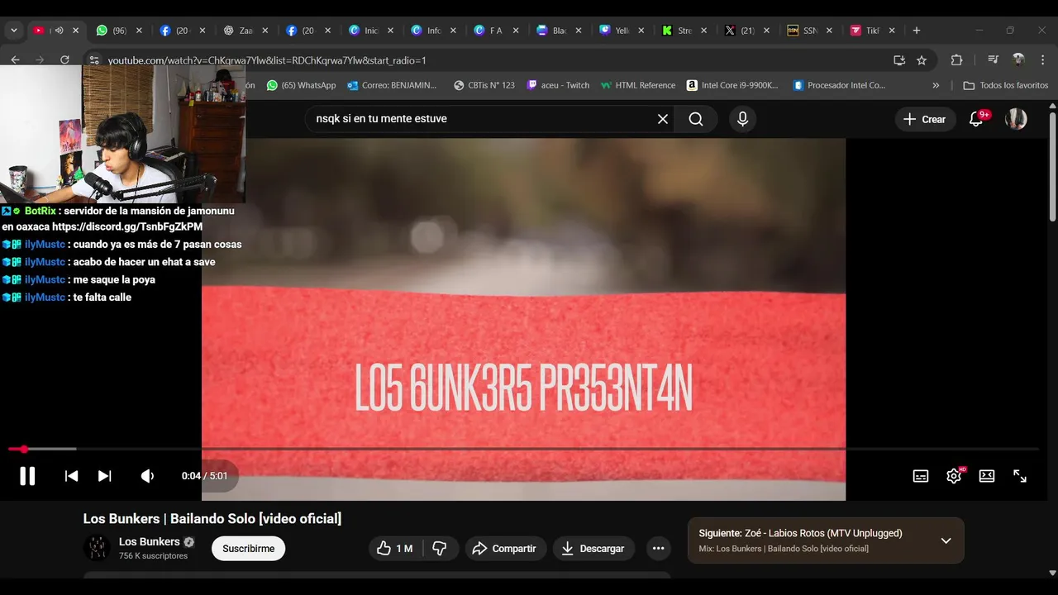Switch to the Zaa tab
Image resolution: width=1058 pixels, height=595 pixels.
pos(245,31)
